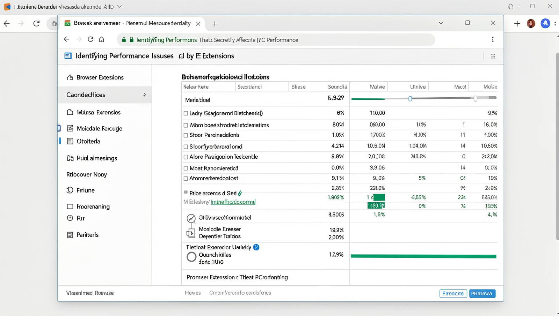Open the three-dot browser menu
This screenshot has height=316, width=559.
pos(493,39)
